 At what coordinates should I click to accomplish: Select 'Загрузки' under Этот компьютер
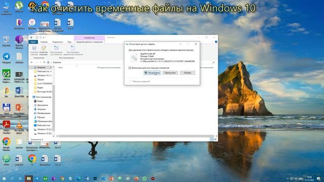(x=42, y=109)
